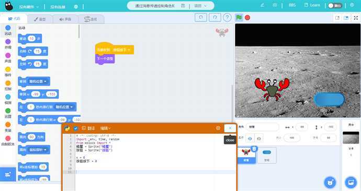
Task: Switch to the 连线 wiring tab
Action: point(91,19)
